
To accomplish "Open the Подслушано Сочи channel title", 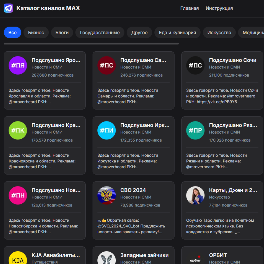I will [x=233, y=60].
